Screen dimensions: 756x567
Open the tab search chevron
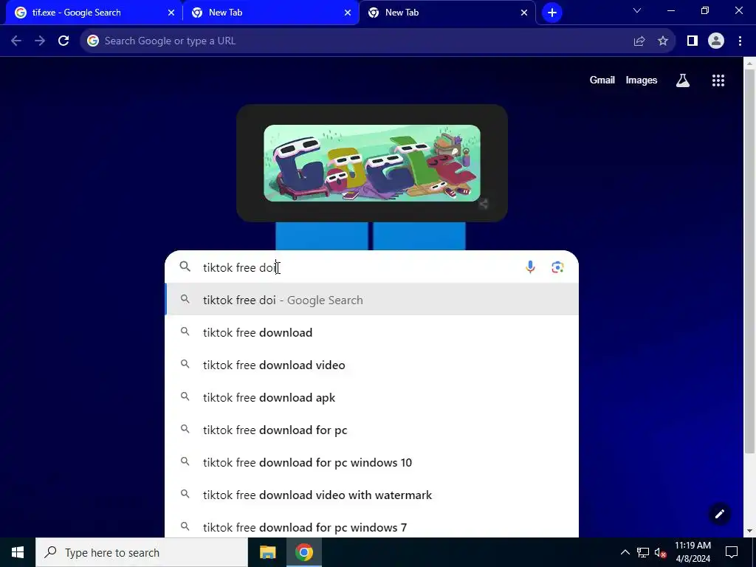[x=637, y=10]
